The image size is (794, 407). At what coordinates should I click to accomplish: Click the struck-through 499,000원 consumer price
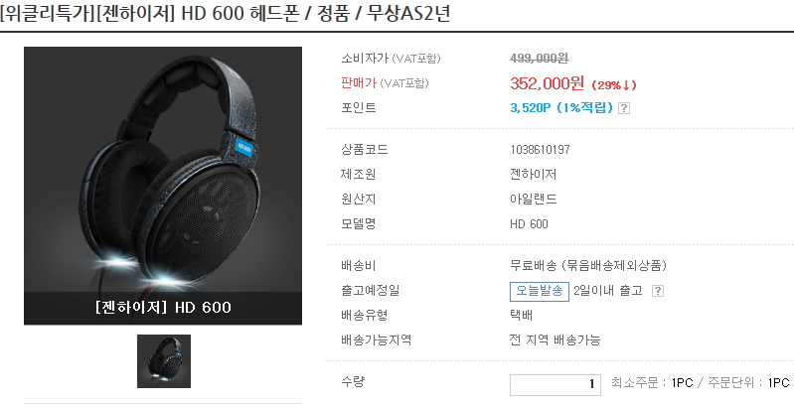coord(540,59)
